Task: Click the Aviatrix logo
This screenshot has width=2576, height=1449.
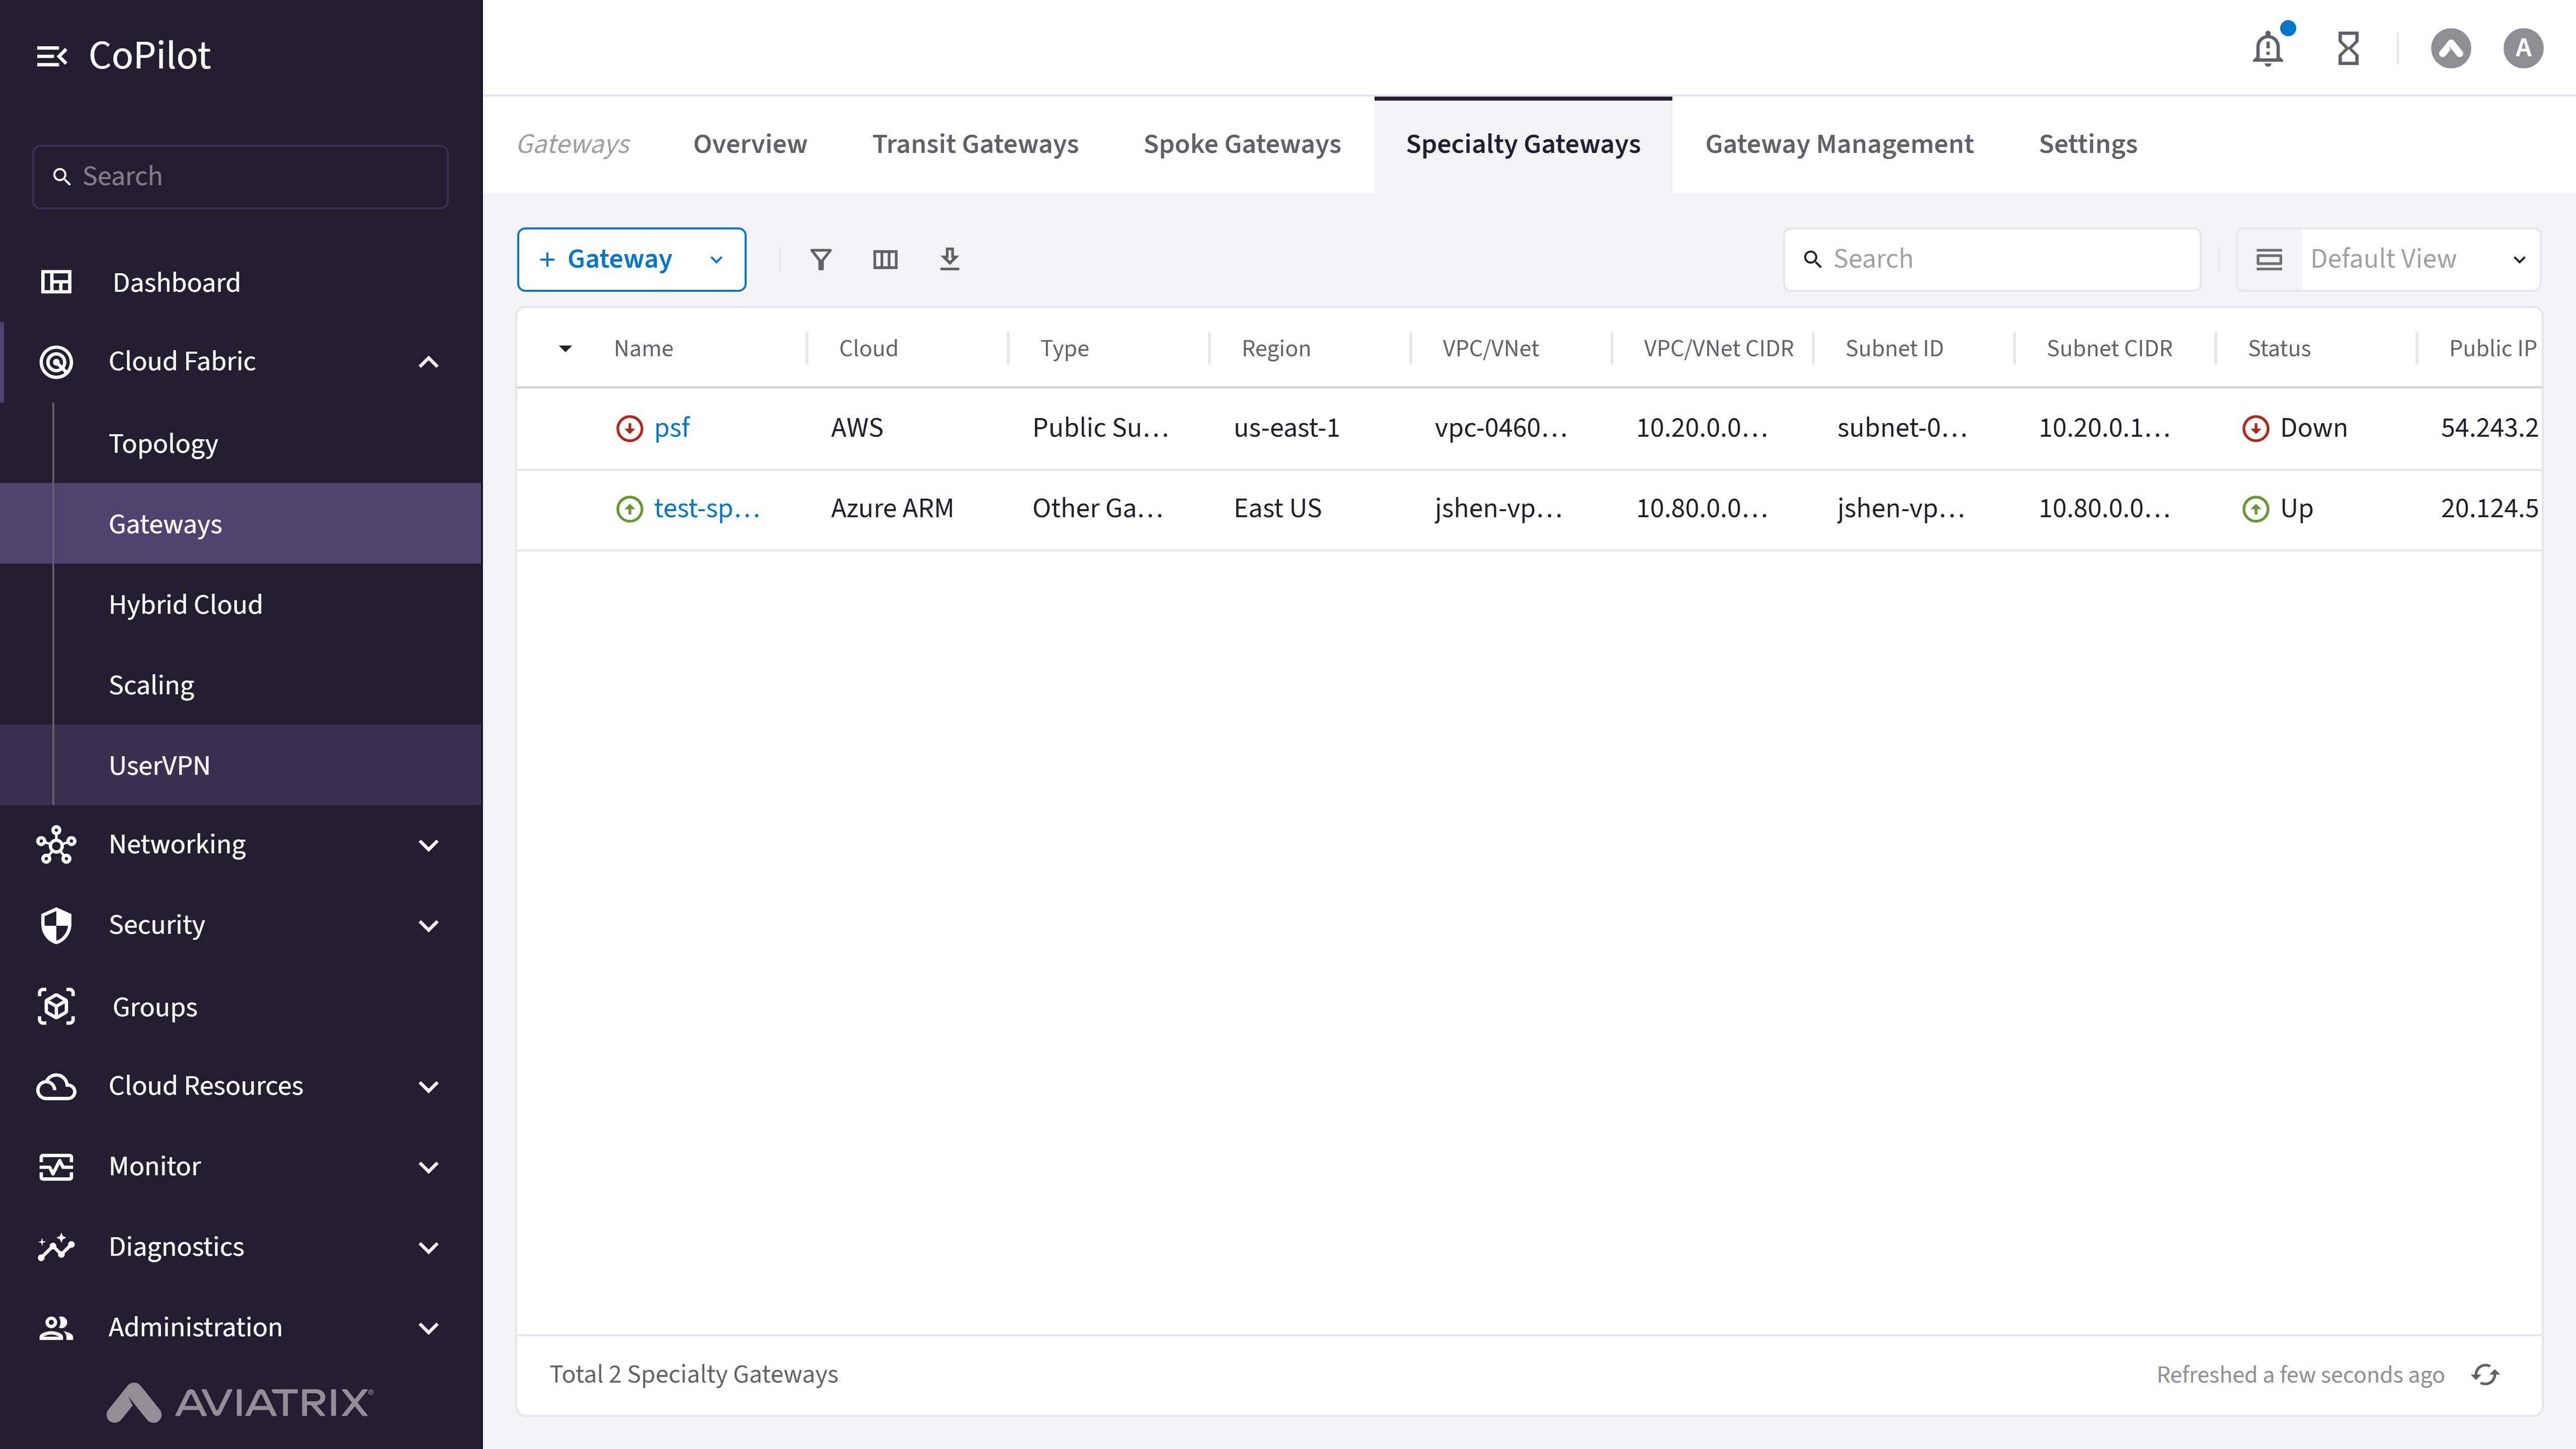Action: [240, 1402]
